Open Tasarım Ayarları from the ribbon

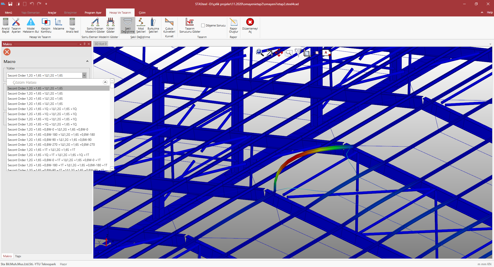click(16, 22)
